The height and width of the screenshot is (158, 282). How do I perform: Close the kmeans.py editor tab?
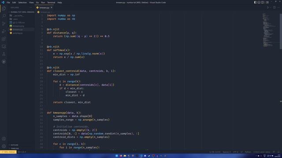pos(52,7)
